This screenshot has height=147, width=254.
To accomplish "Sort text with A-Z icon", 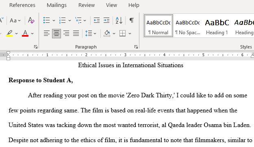I will [119, 20].
